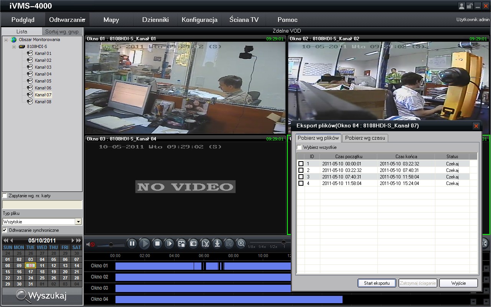Click the Zatrzymaj ściąganie button
Screen dimensions: 491x307
[418, 283]
